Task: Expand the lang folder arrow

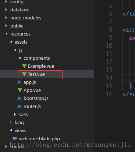Action: tap(11, 122)
